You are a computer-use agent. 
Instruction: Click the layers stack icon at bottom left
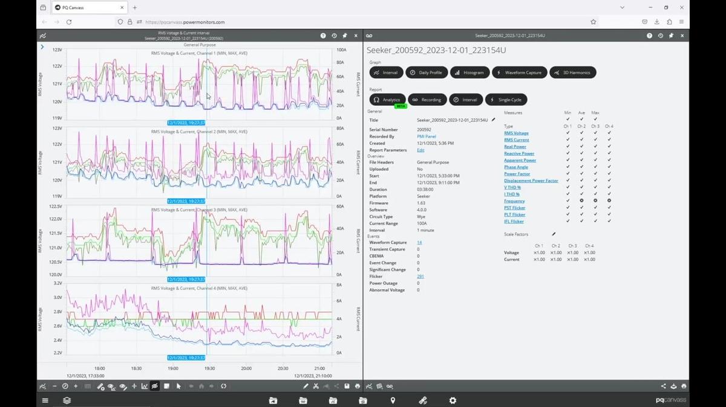[x=67, y=400]
